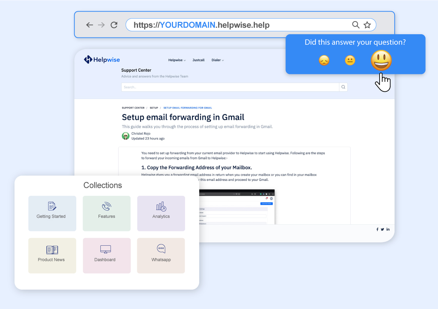
Task: Go to Support Center breadcrumb
Action: 133,108
